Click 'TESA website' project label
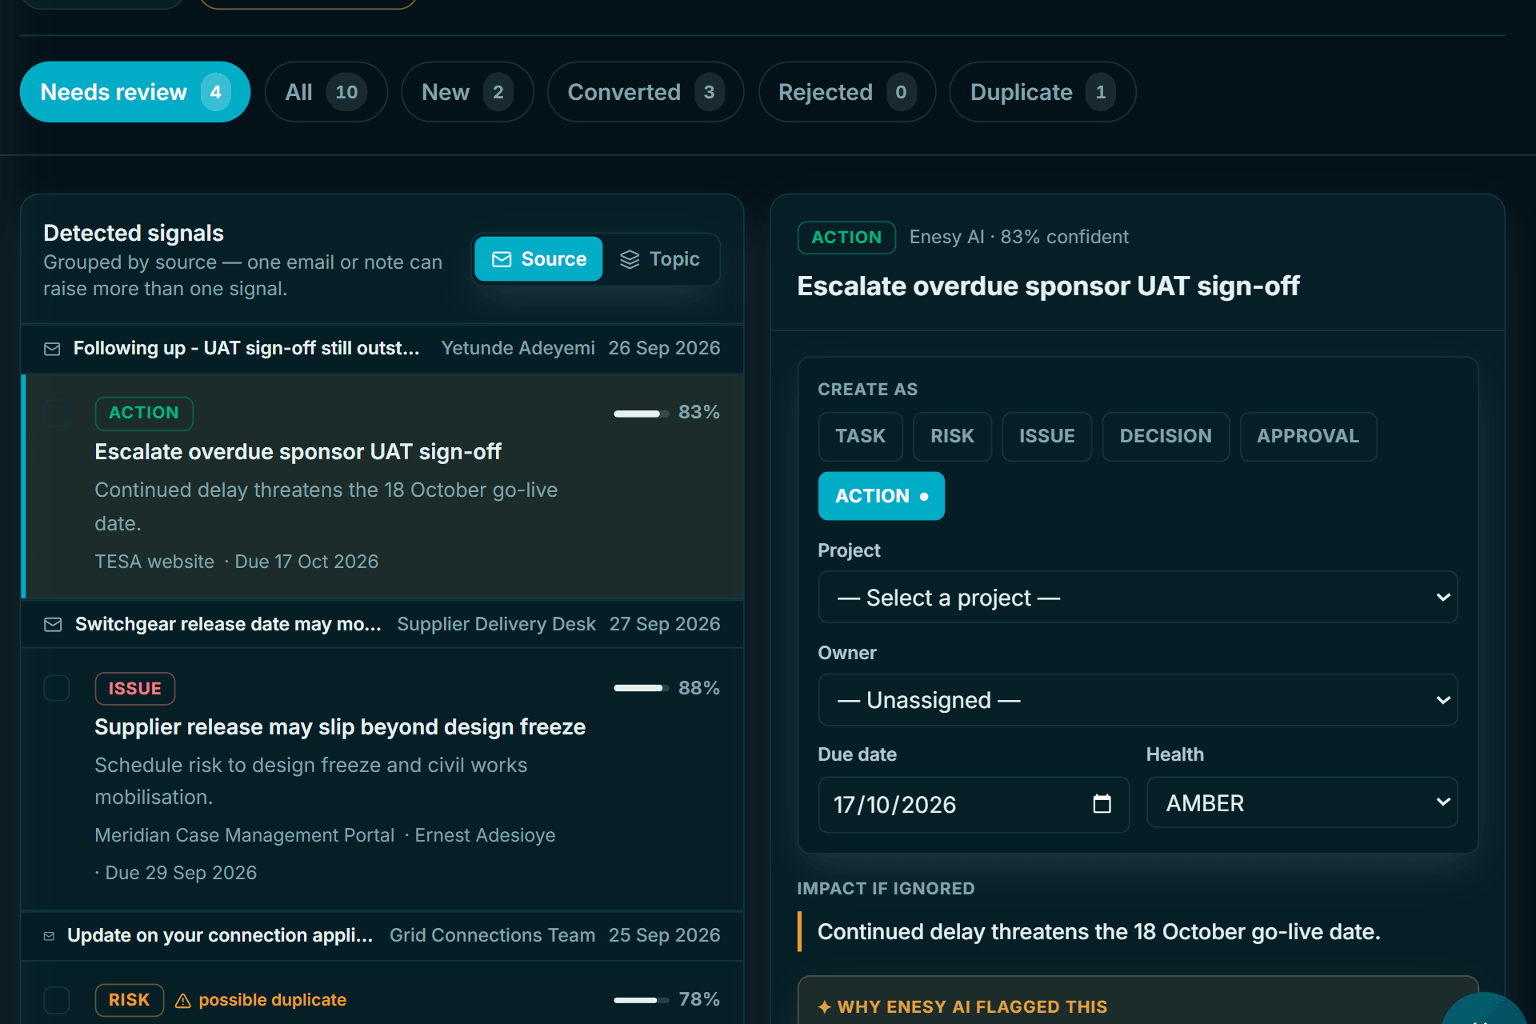Viewport: 1536px width, 1024px height. pyautogui.click(x=154, y=562)
